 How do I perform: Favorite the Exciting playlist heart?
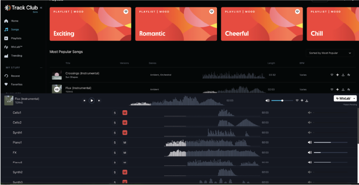(126, 12)
